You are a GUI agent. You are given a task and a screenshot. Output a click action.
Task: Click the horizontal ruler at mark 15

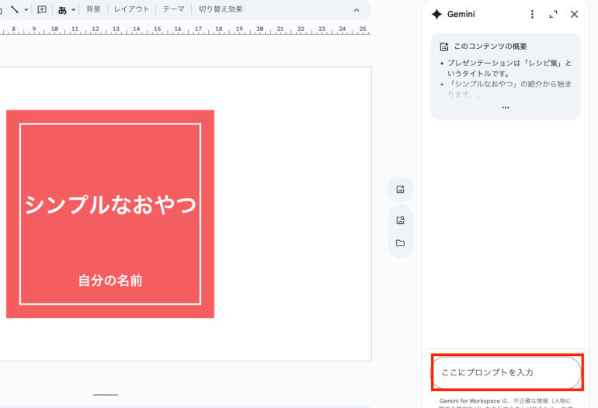click(157, 30)
